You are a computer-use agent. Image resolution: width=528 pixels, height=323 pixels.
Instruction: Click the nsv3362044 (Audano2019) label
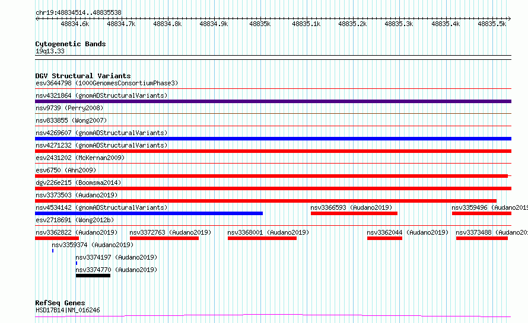(408, 232)
